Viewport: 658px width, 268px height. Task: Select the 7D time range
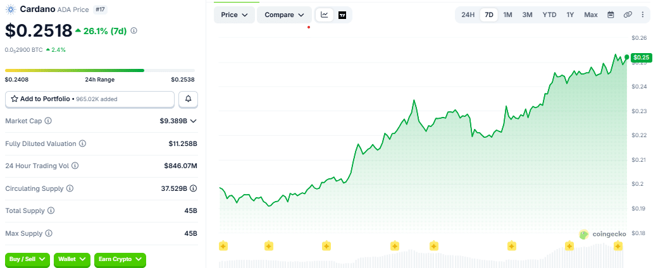click(x=489, y=15)
